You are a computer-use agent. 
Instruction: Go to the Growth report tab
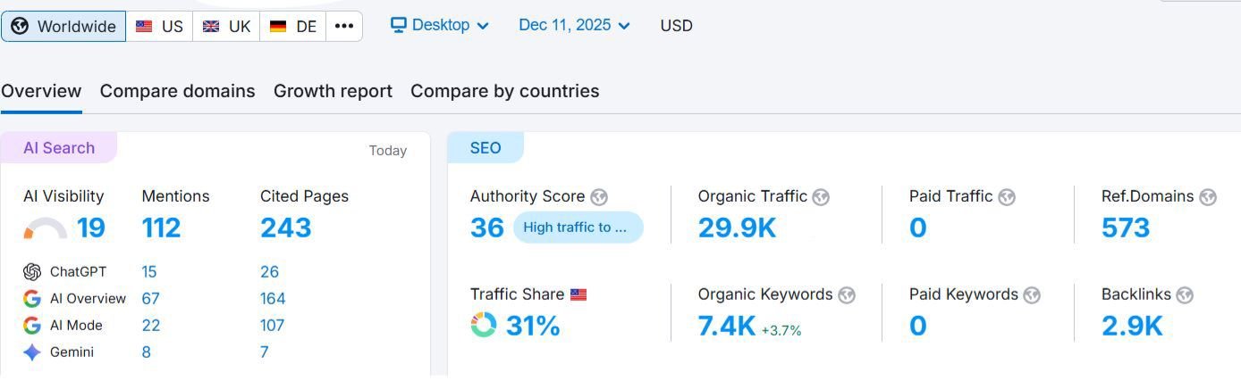(333, 91)
